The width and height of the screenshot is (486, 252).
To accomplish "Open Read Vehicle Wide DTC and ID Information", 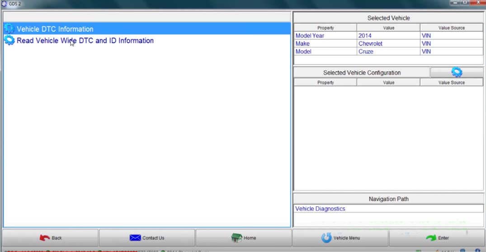I will (x=147, y=40).
